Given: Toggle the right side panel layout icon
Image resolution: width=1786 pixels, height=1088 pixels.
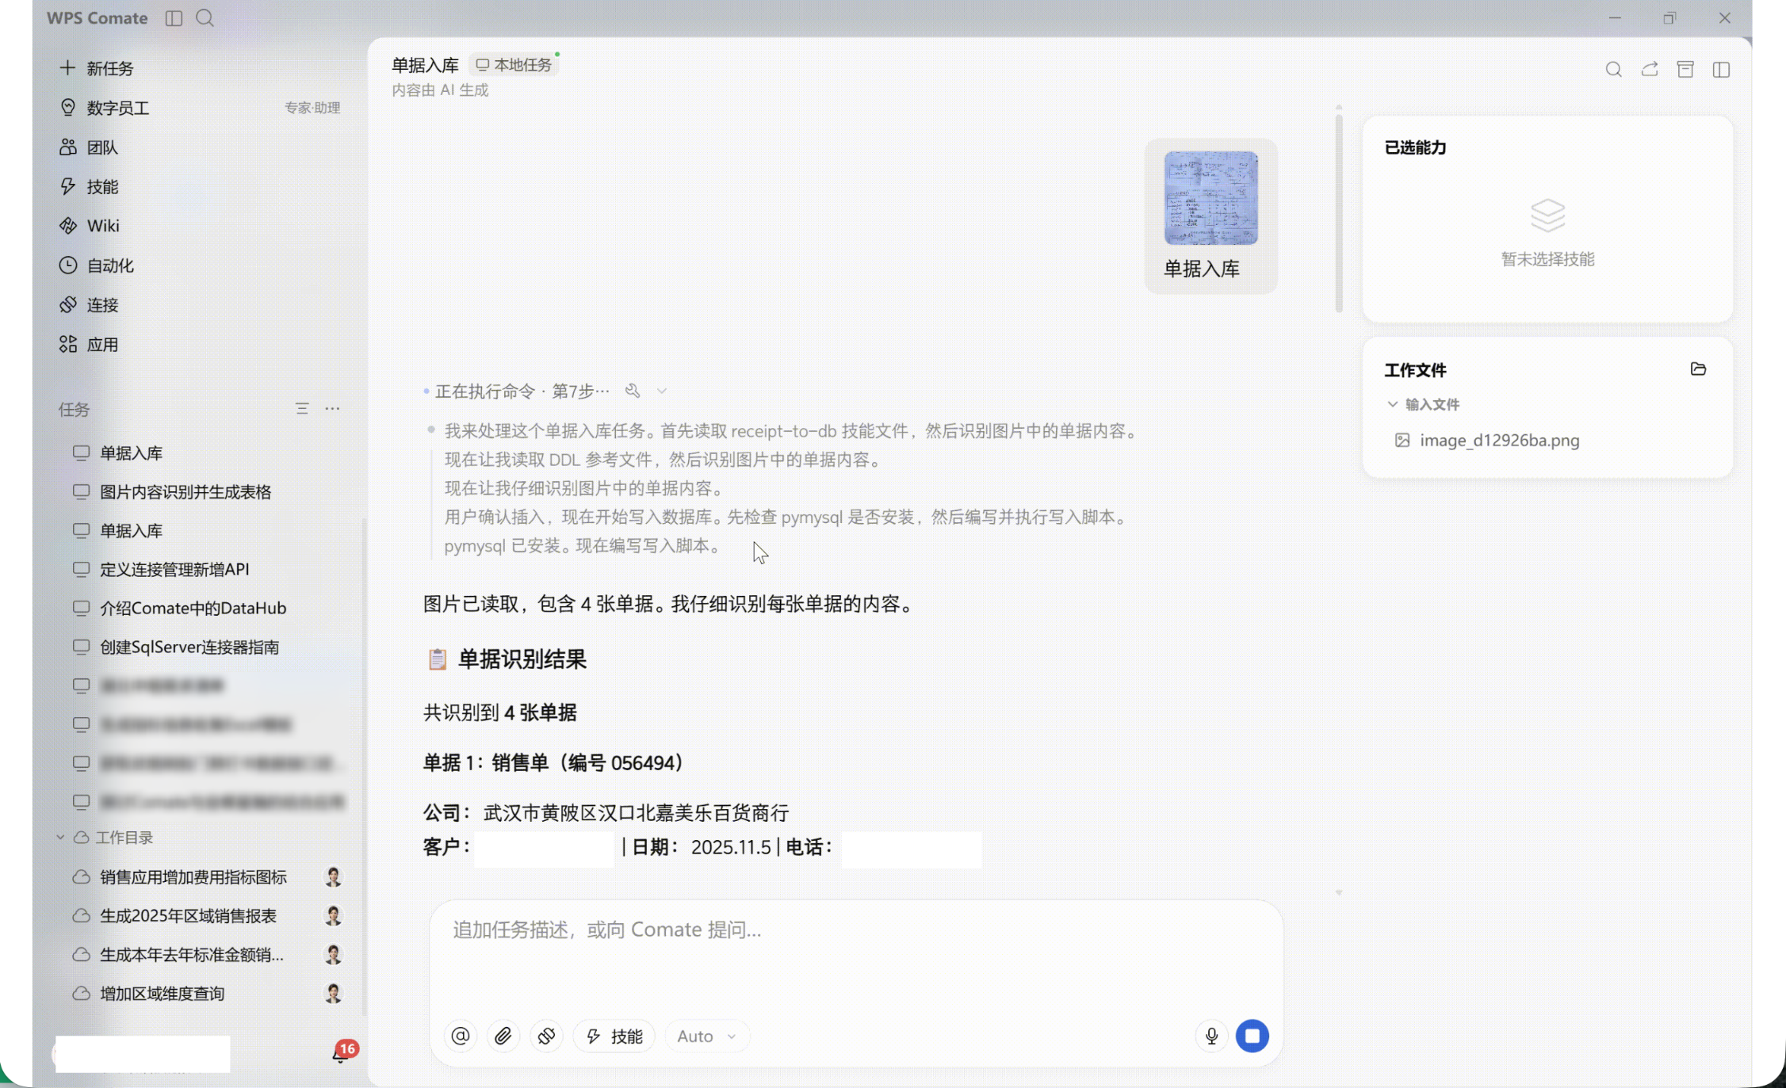Looking at the screenshot, I should pyautogui.click(x=1721, y=70).
